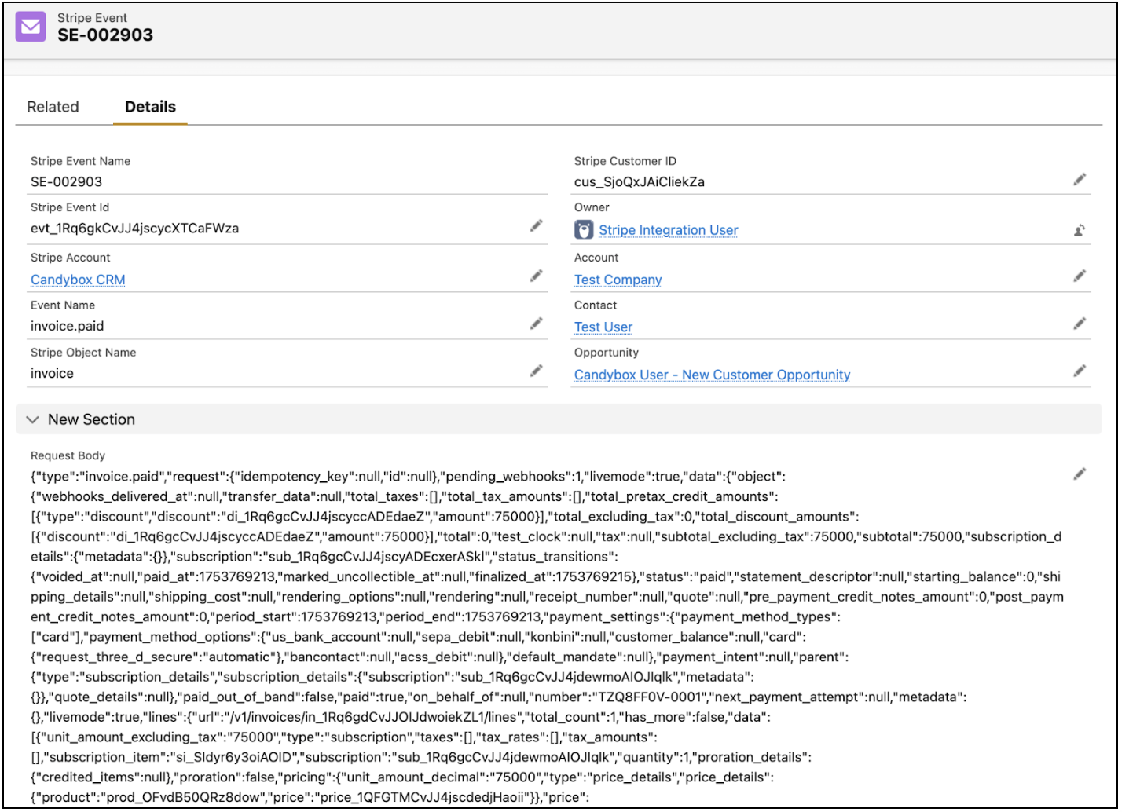Open the Candybox CRM link
Image resolution: width=1122 pixels, height=812 pixels.
78,280
